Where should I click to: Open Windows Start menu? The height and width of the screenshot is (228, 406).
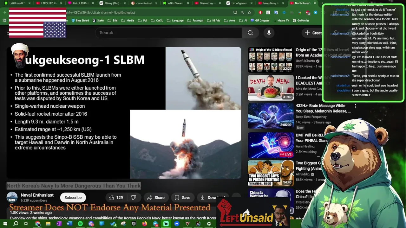[5, 224]
